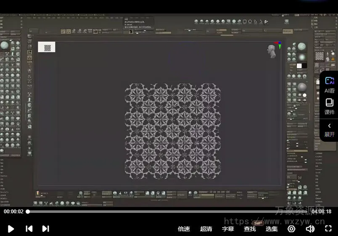Skip to the next video
Image resolution: width=338 pixels, height=236 pixels.
tap(45, 229)
